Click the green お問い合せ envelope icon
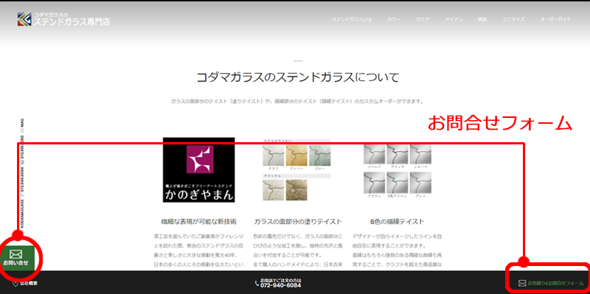590x294 pixels. point(15,254)
